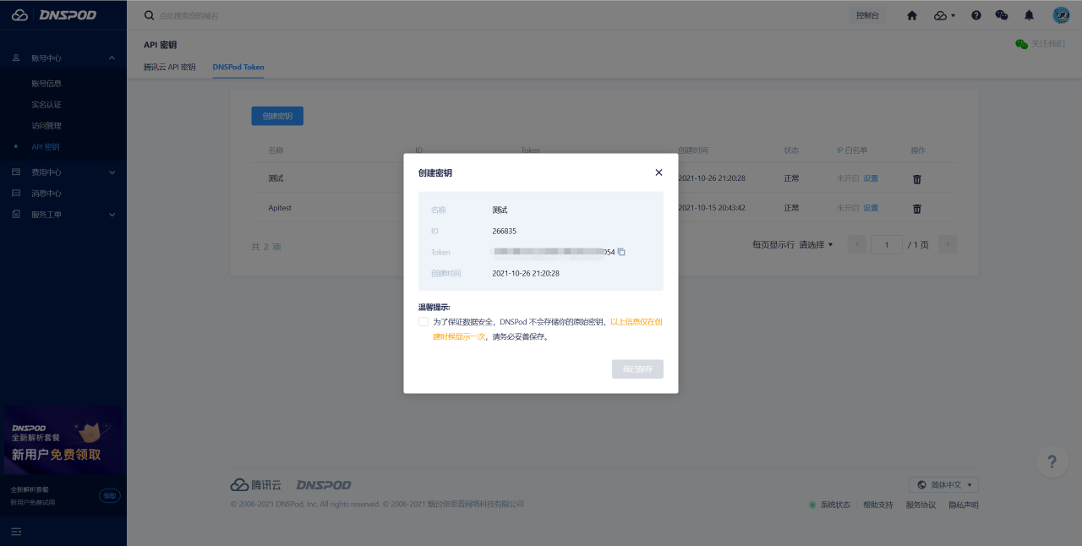
Task: Expand the 服务工单 sidebar section
Action: coord(63,215)
